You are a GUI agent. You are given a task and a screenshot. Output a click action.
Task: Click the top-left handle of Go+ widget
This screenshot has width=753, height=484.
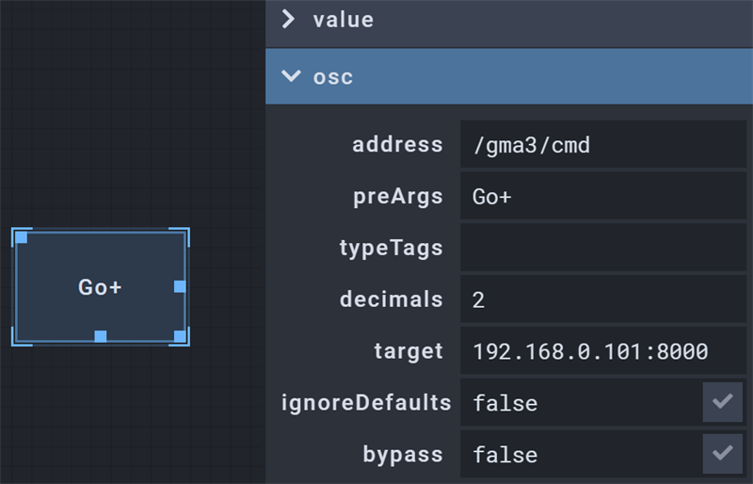22,237
